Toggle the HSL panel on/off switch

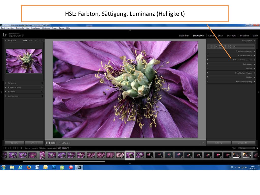tap(208, 59)
